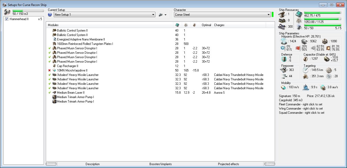The image size is (347, 168).
Task: Click the powergrid usage progress bar
Action: coord(322,19)
